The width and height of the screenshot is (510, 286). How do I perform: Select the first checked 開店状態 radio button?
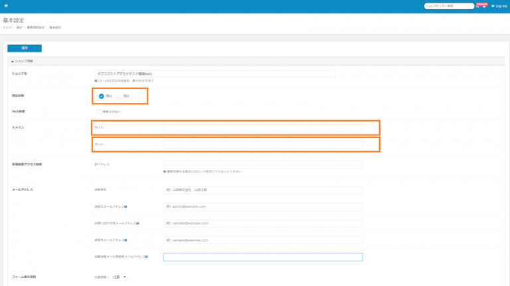[102, 96]
